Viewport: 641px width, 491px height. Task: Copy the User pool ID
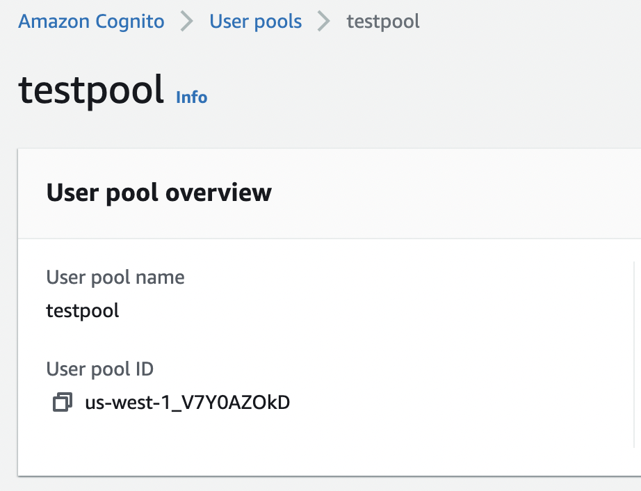(63, 402)
